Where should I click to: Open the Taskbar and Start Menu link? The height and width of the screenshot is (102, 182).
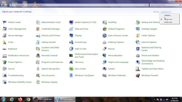pyautogui.click(x=152, y=69)
